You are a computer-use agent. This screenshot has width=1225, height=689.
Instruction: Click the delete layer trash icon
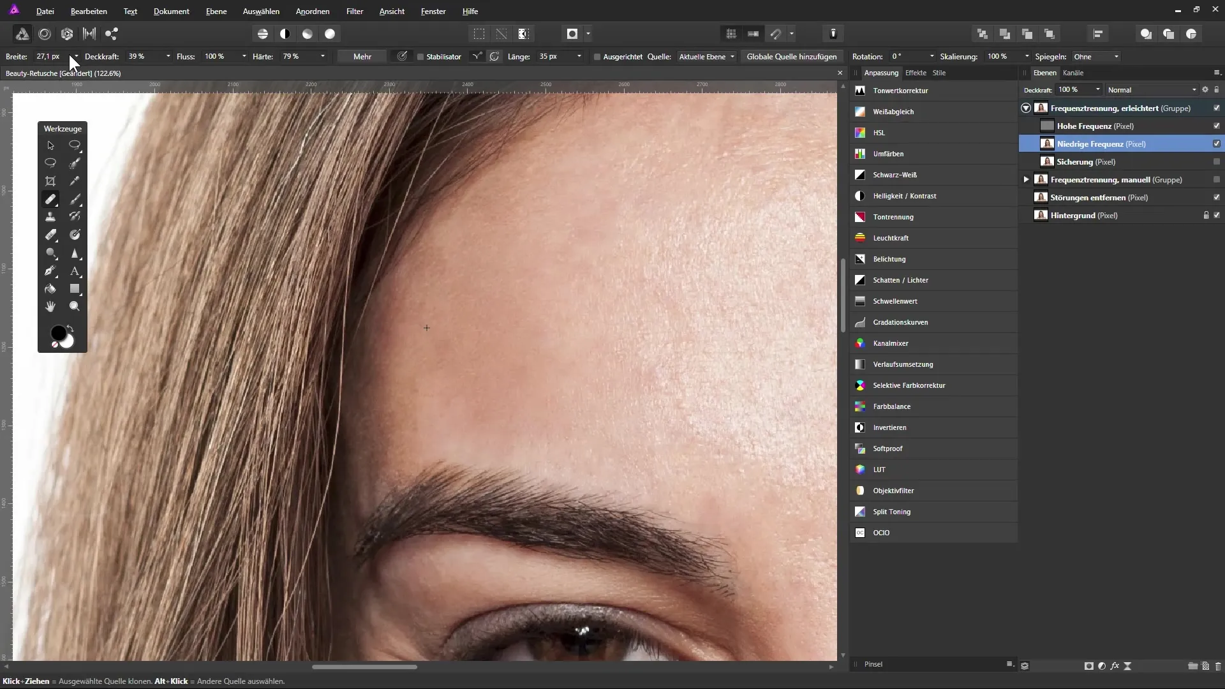(x=1218, y=666)
